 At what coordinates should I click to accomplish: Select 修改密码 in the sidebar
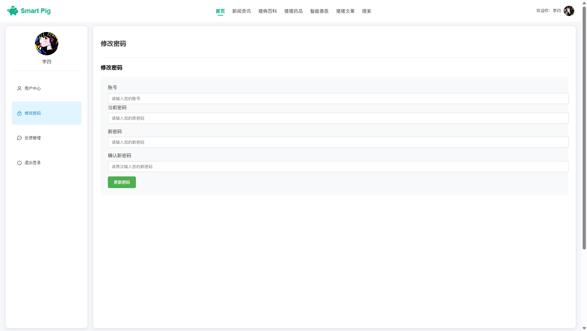click(x=47, y=113)
